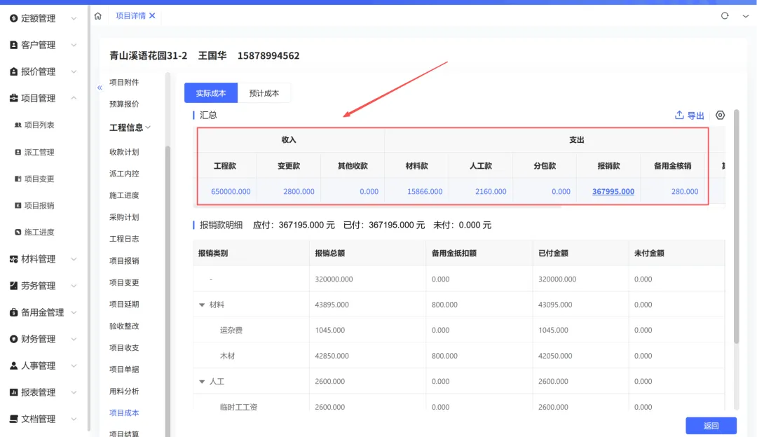The width and height of the screenshot is (757, 437).
Task: Open 验收整改 in project menu
Action: [124, 326]
